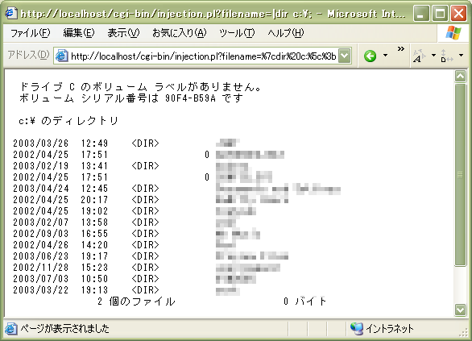Screen dimensions: 472x341
Task: Show more toolbar buttons via double chevron
Action: click(x=400, y=49)
